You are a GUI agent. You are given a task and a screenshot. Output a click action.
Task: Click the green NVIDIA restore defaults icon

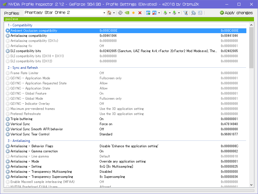click(127, 13)
